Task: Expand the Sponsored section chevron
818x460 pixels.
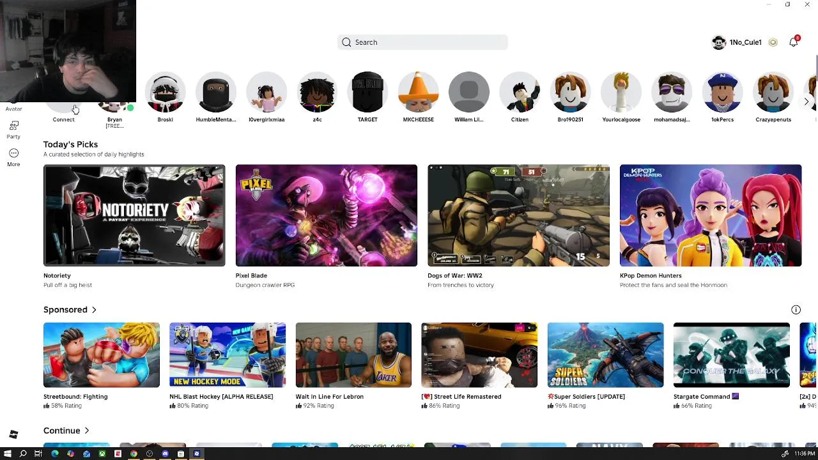Action: [x=94, y=310]
